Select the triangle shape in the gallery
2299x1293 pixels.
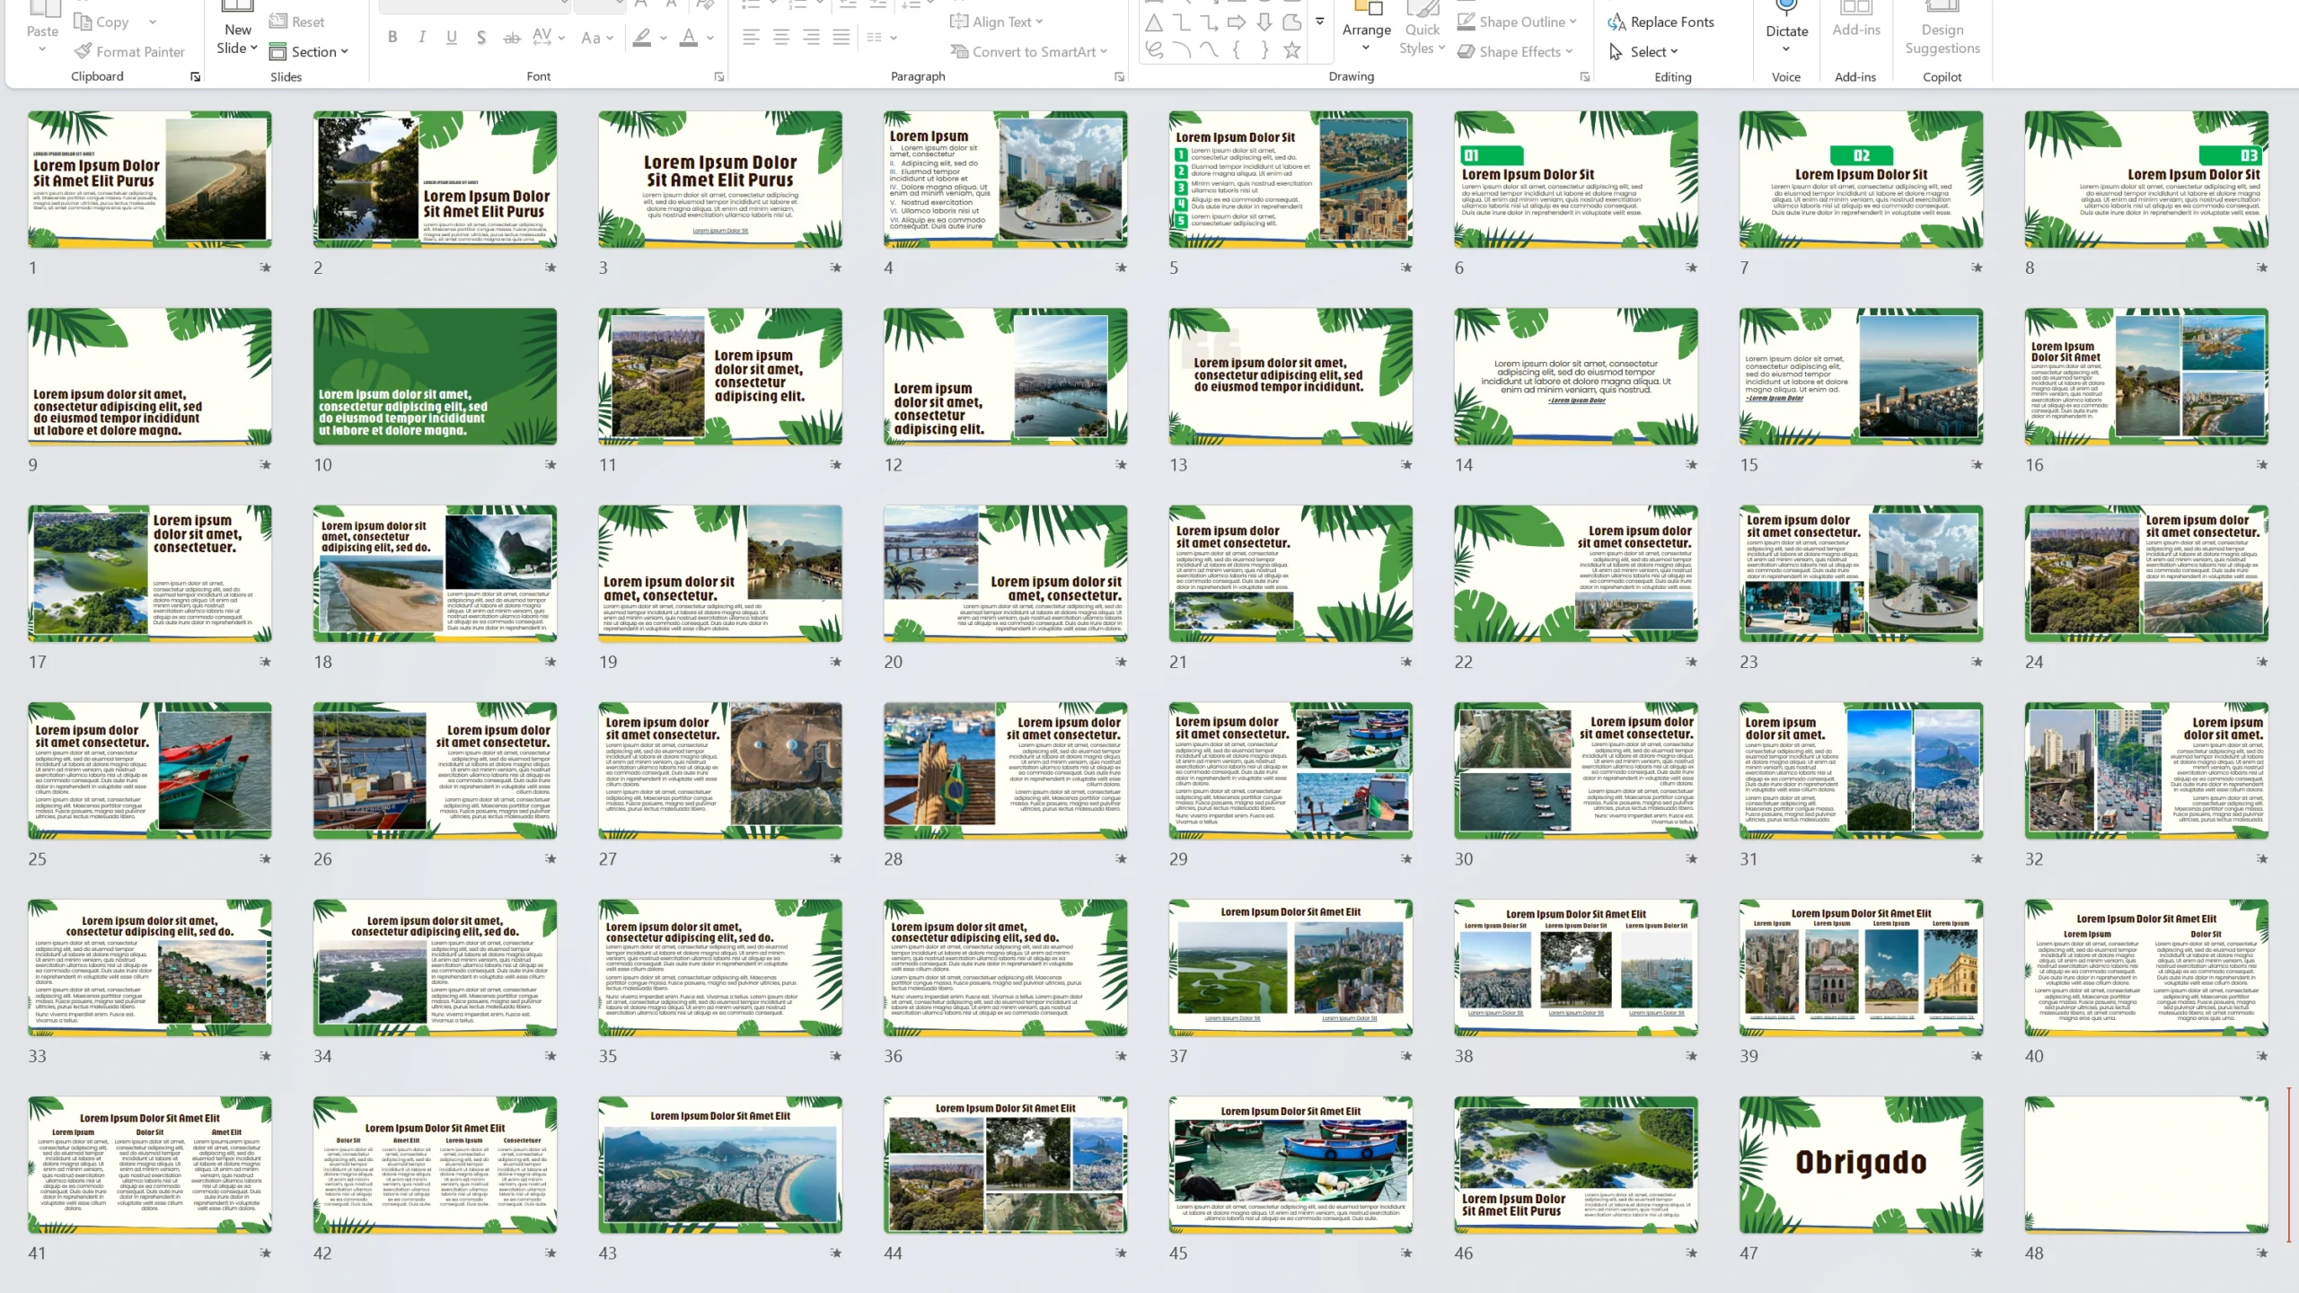tap(1155, 22)
